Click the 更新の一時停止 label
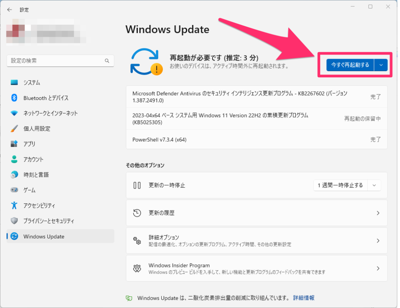The height and width of the screenshot is (308, 400). pos(167,185)
